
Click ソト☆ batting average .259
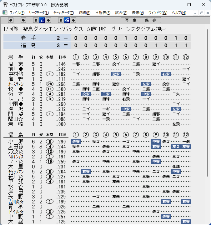[x=61, y=162]
